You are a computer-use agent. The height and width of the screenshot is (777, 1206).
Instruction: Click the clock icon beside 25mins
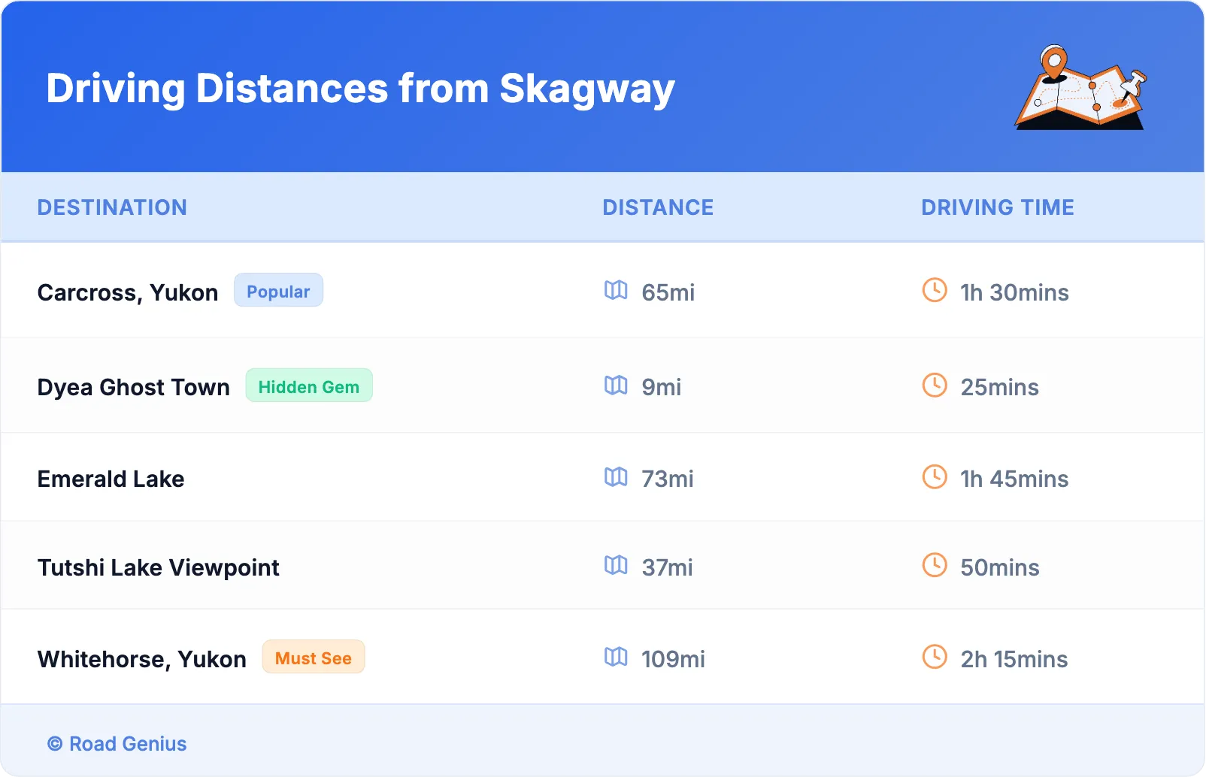[x=935, y=385]
